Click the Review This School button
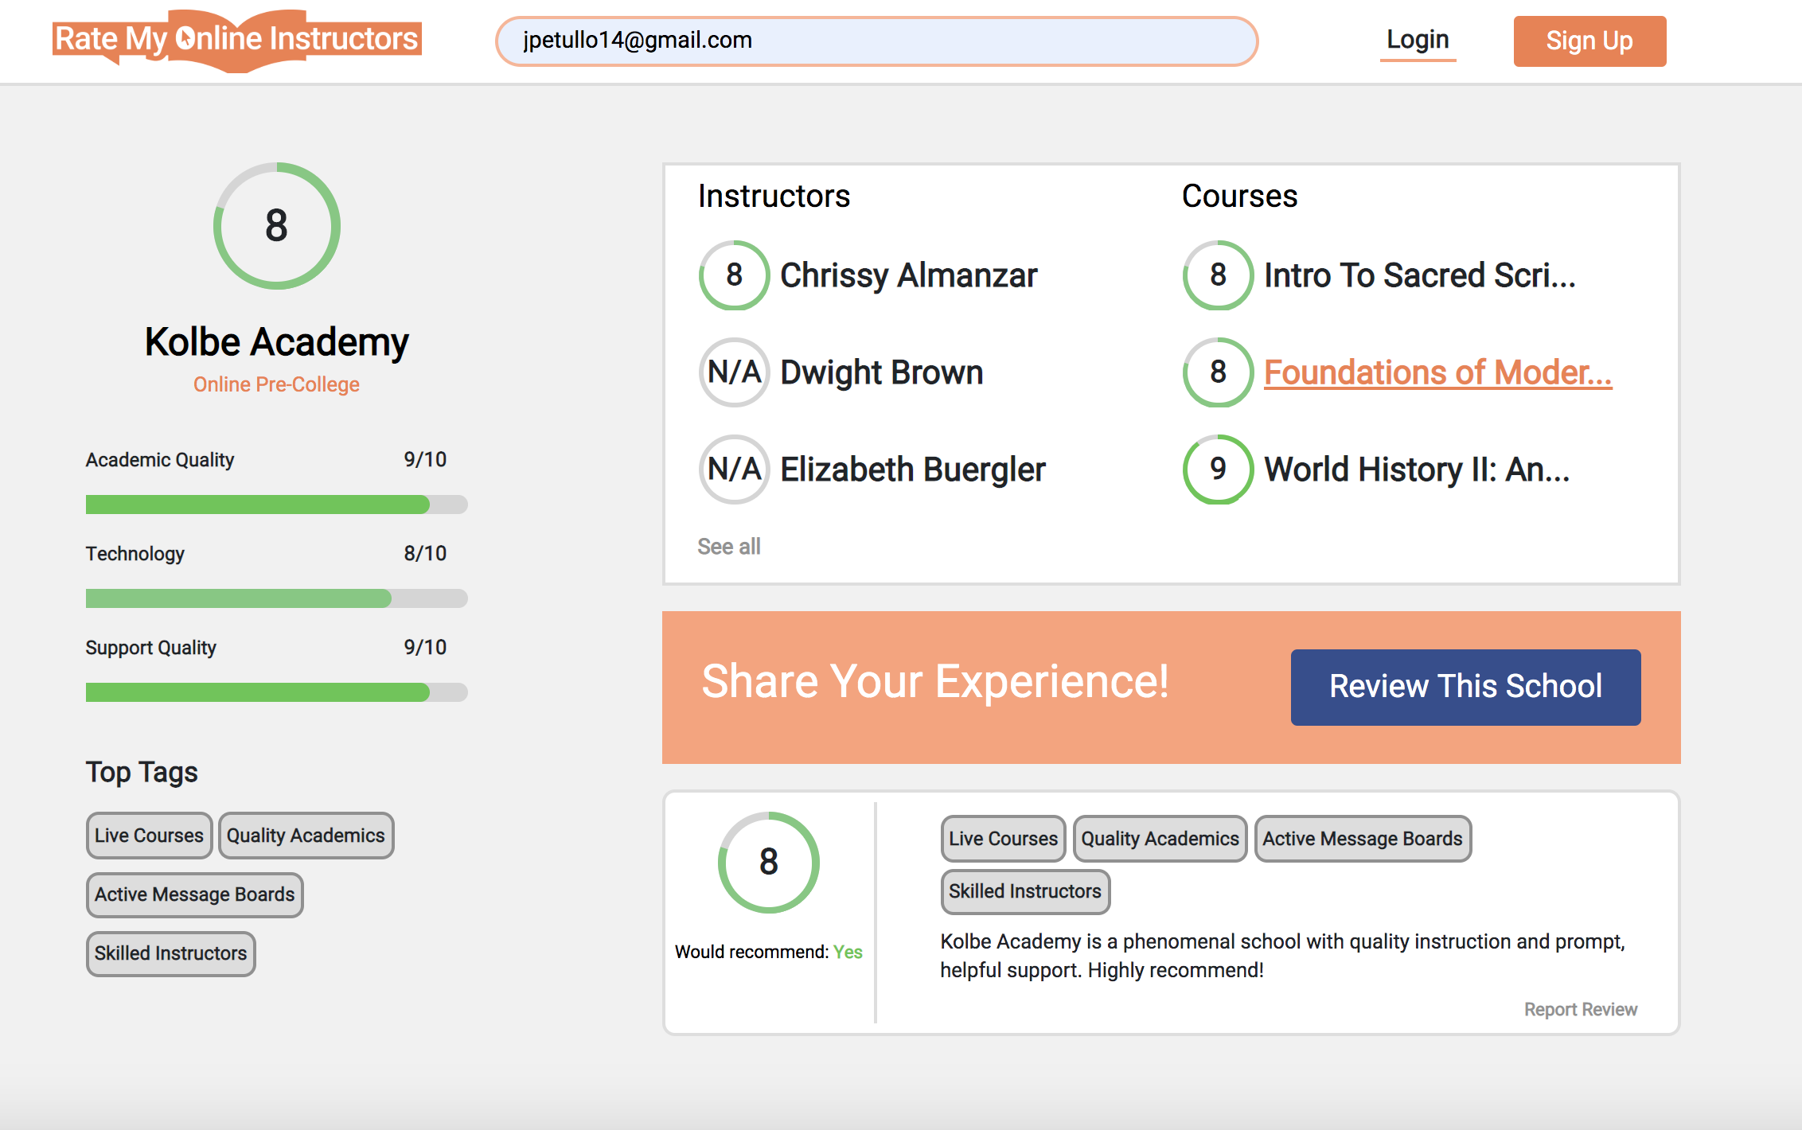1802x1130 pixels. coord(1465,686)
